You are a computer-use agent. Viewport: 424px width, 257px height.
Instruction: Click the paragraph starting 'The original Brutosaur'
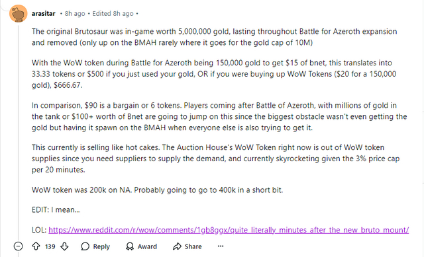[x=214, y=37]
